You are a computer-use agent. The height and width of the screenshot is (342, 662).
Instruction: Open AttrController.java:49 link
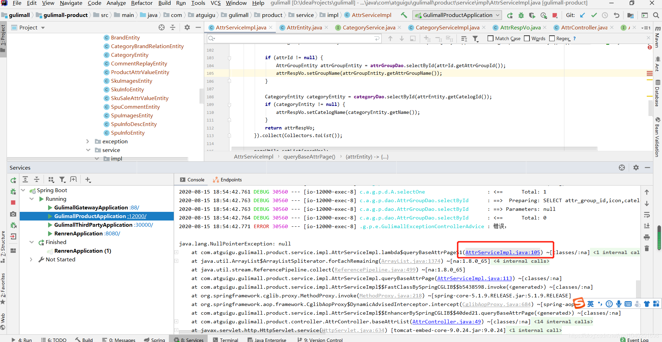tap(446, 322)
